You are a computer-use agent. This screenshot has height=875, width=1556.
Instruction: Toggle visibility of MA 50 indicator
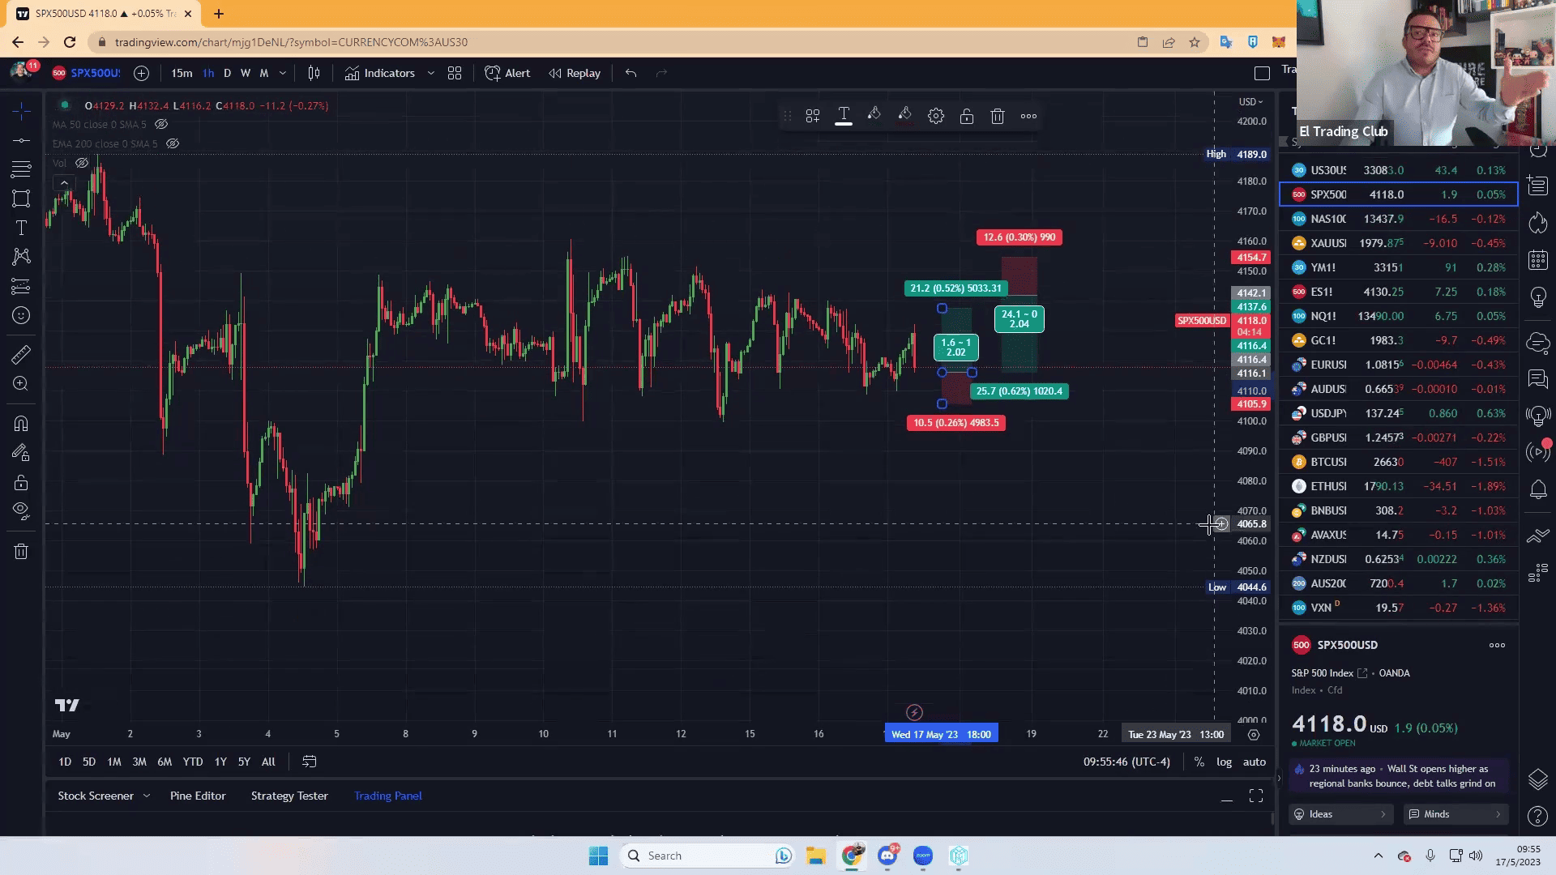pyautogui.click(x=161, y=124)
